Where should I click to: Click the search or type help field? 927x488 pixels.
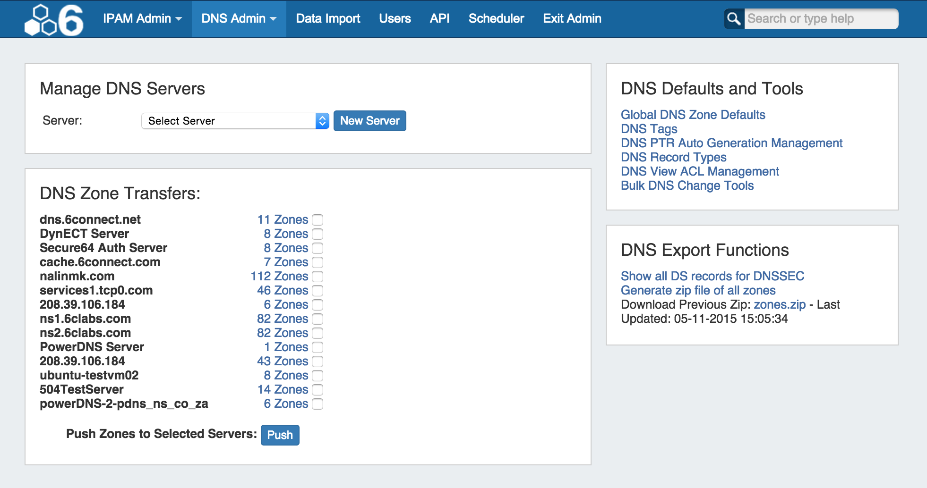pos(820,19)
